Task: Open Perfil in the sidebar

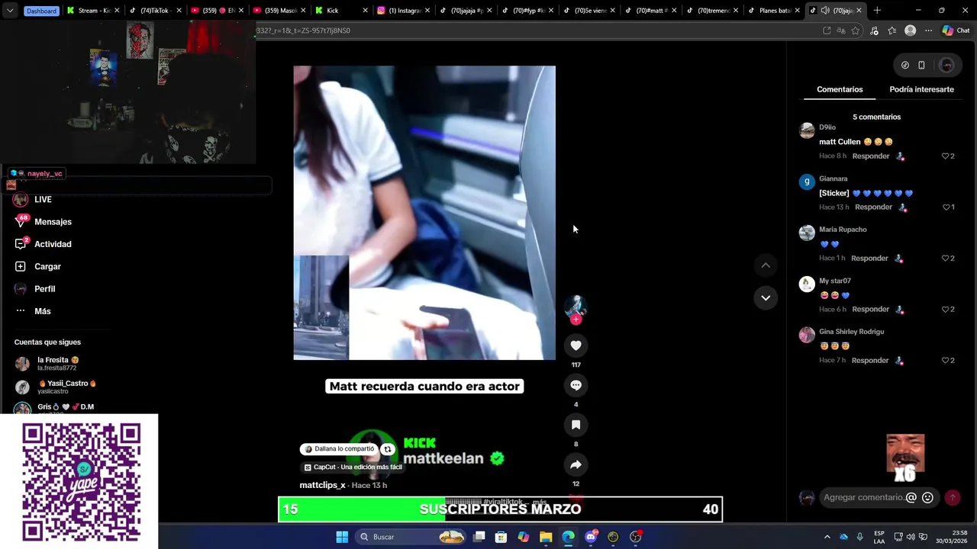Action: [x=35, y=289]
